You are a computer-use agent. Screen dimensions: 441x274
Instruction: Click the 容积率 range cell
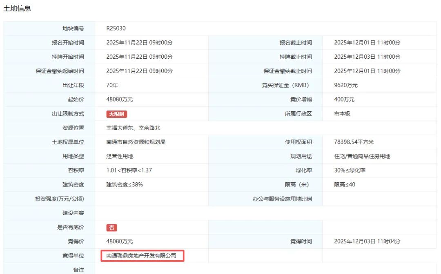[x=130, y=170]
